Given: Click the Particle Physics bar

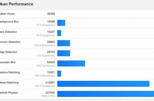Looking at the screenshot, I should 106,94.
